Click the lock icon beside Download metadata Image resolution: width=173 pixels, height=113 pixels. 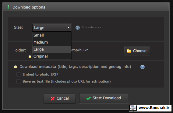click(x=16, y=67)
